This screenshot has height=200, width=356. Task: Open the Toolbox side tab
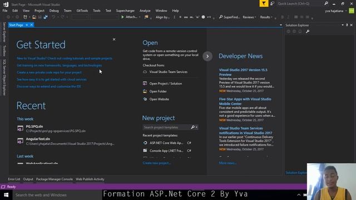click(4, 51)
